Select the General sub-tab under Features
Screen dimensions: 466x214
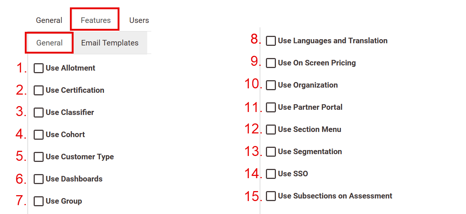[49, 43]
